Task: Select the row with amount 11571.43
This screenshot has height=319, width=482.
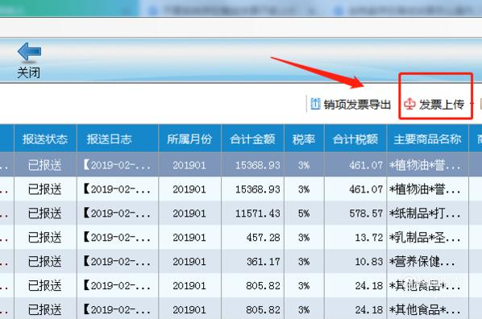Action: (x=241, y=213)
